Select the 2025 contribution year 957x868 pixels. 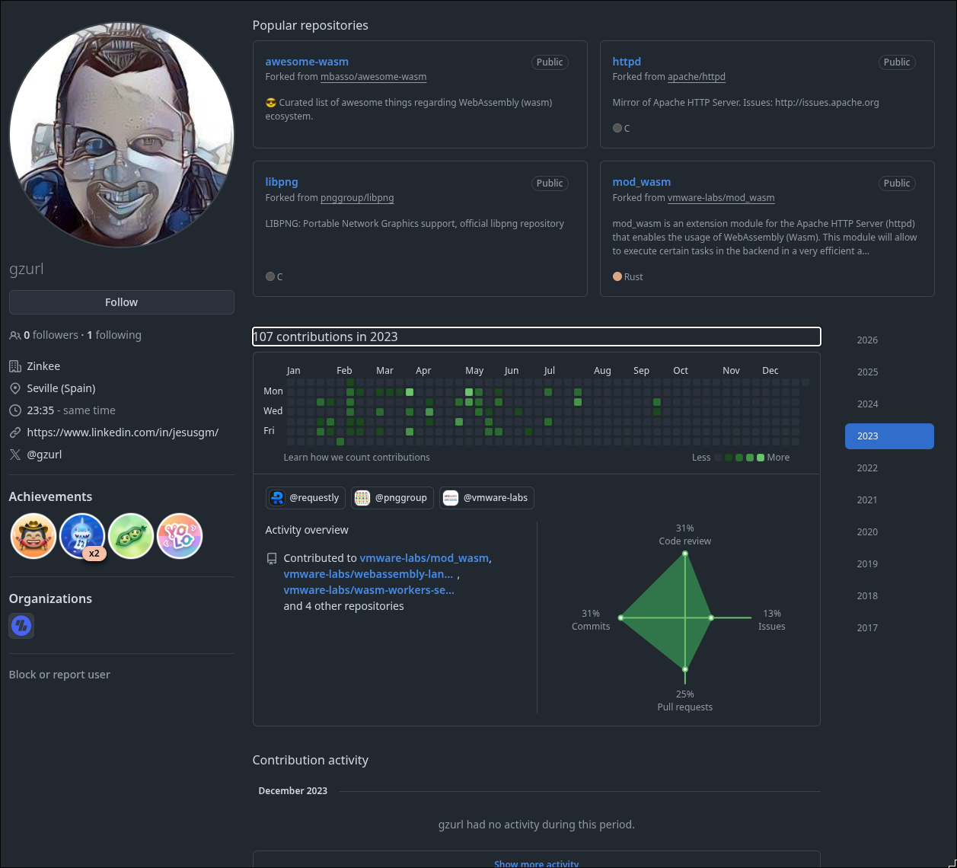point(889,372)
